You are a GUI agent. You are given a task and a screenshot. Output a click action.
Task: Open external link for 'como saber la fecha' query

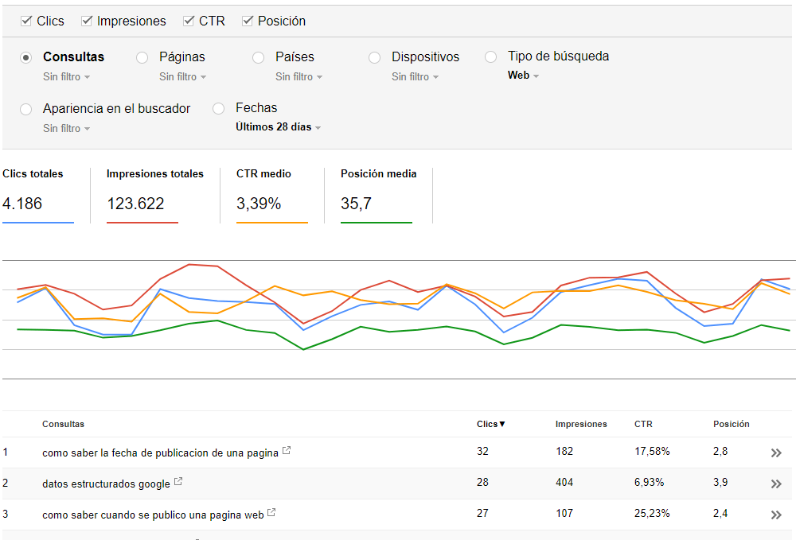(x=287, y=451)
